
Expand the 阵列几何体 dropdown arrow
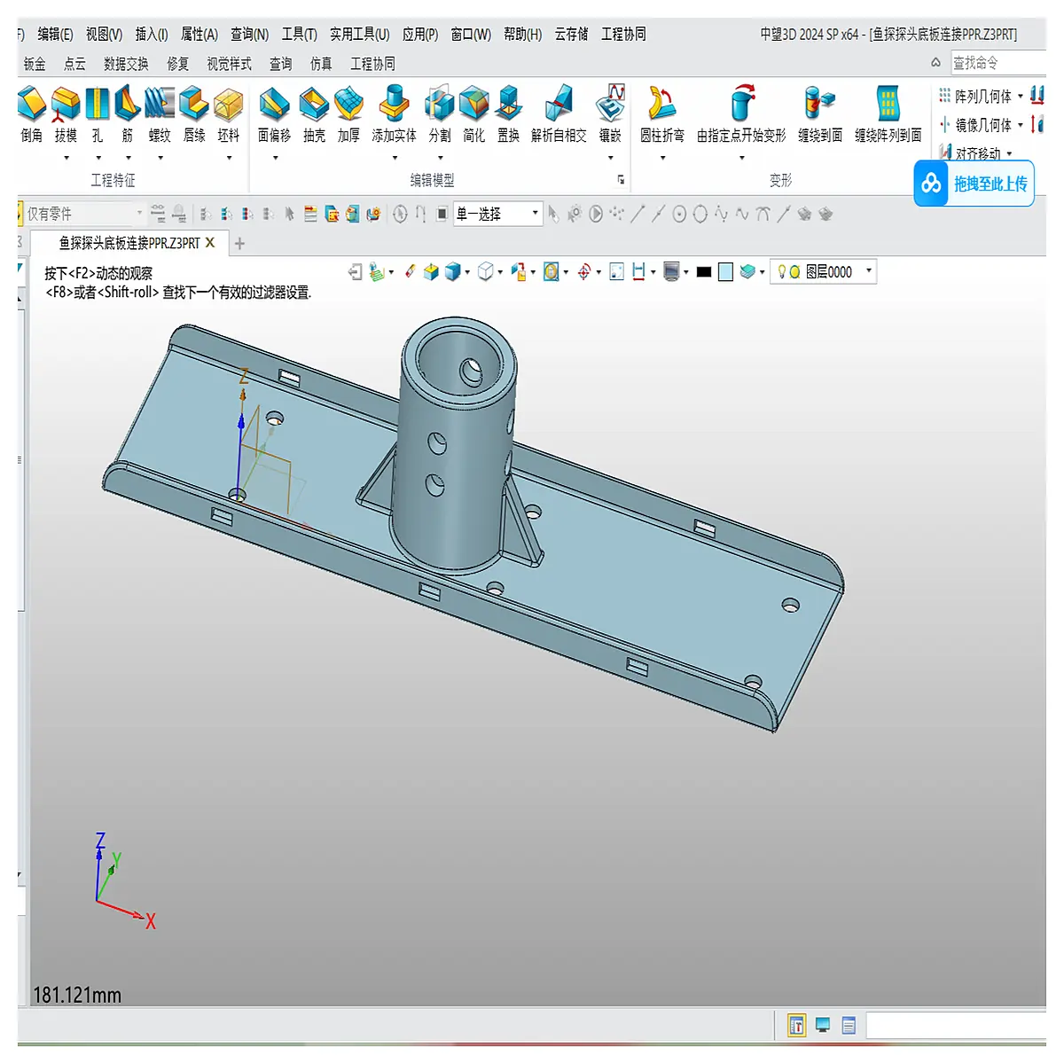point(1021,97)
